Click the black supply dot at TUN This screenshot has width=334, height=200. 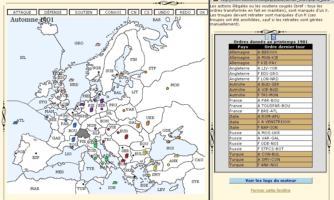83,184
